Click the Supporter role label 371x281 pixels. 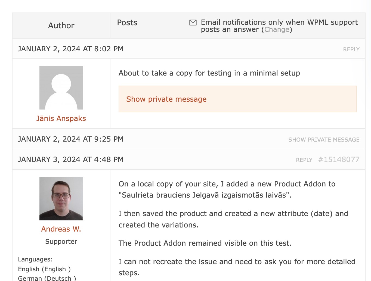pyautogui.click(x=61, y=242)
